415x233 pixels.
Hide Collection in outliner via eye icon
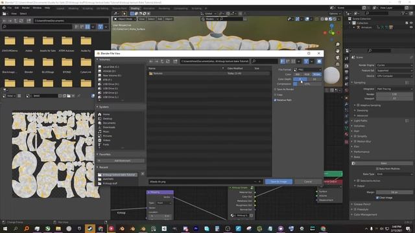tap(411, 23)
